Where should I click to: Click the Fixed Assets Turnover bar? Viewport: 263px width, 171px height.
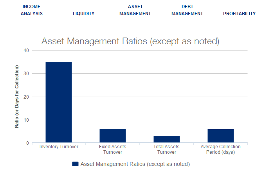tap(113, 135)
